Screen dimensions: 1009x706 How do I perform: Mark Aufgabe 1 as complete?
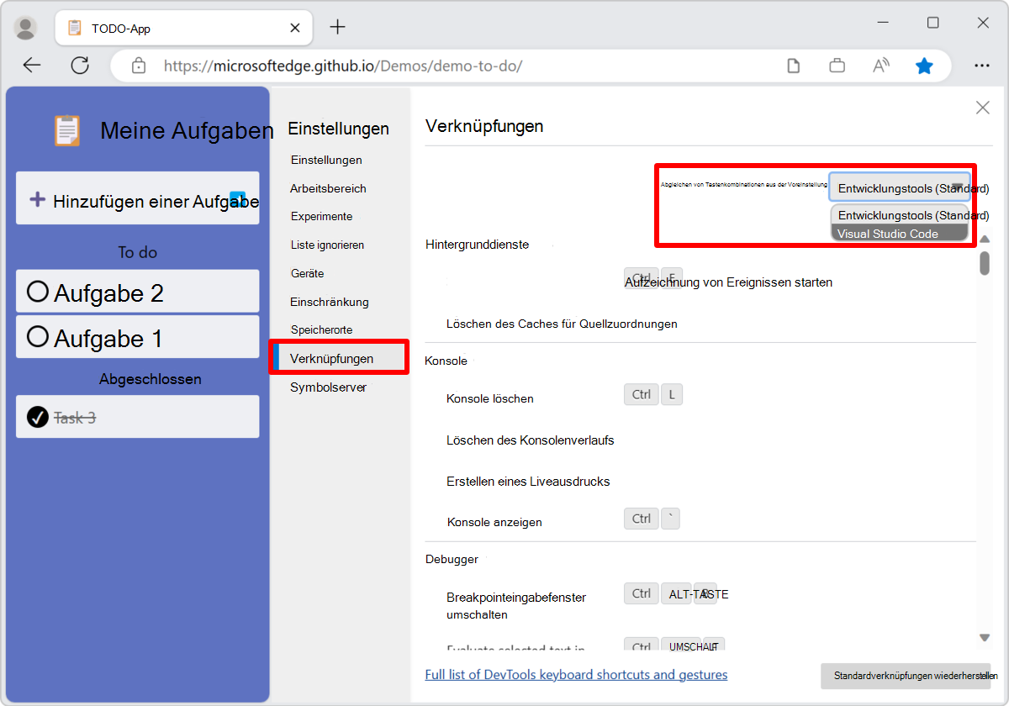[37, 336]
